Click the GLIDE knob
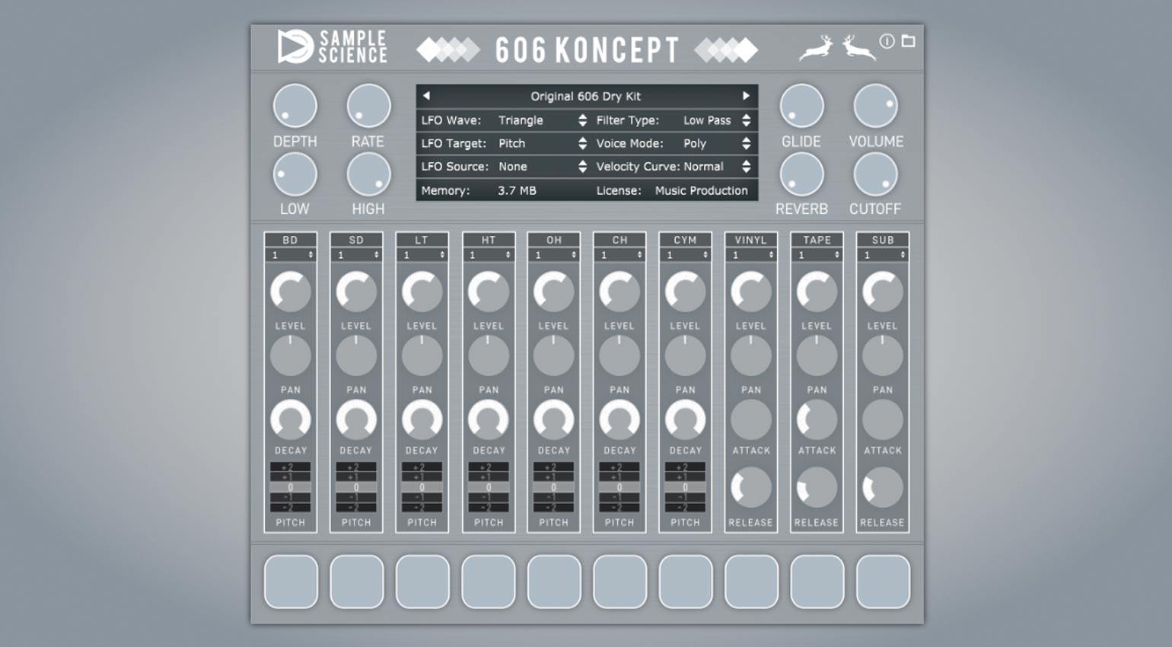Screen dimensions: 1172x647 pyautogui.click(x=801, y=106)
